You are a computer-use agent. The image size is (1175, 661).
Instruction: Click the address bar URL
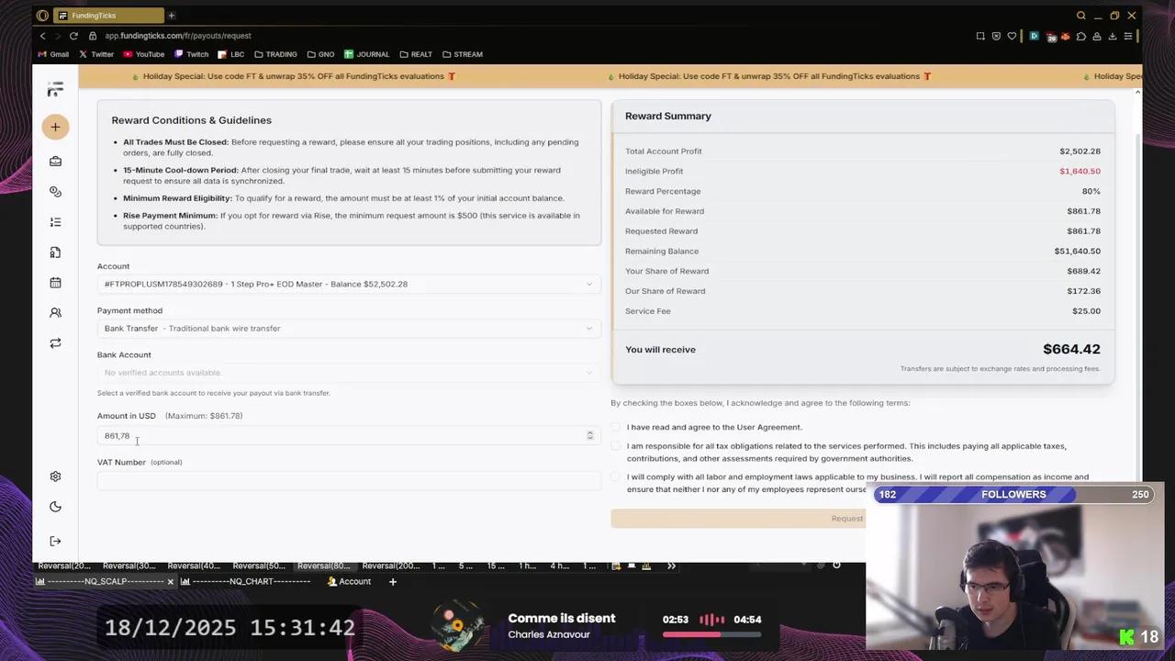pyautogui.click(x=178, y=36)
